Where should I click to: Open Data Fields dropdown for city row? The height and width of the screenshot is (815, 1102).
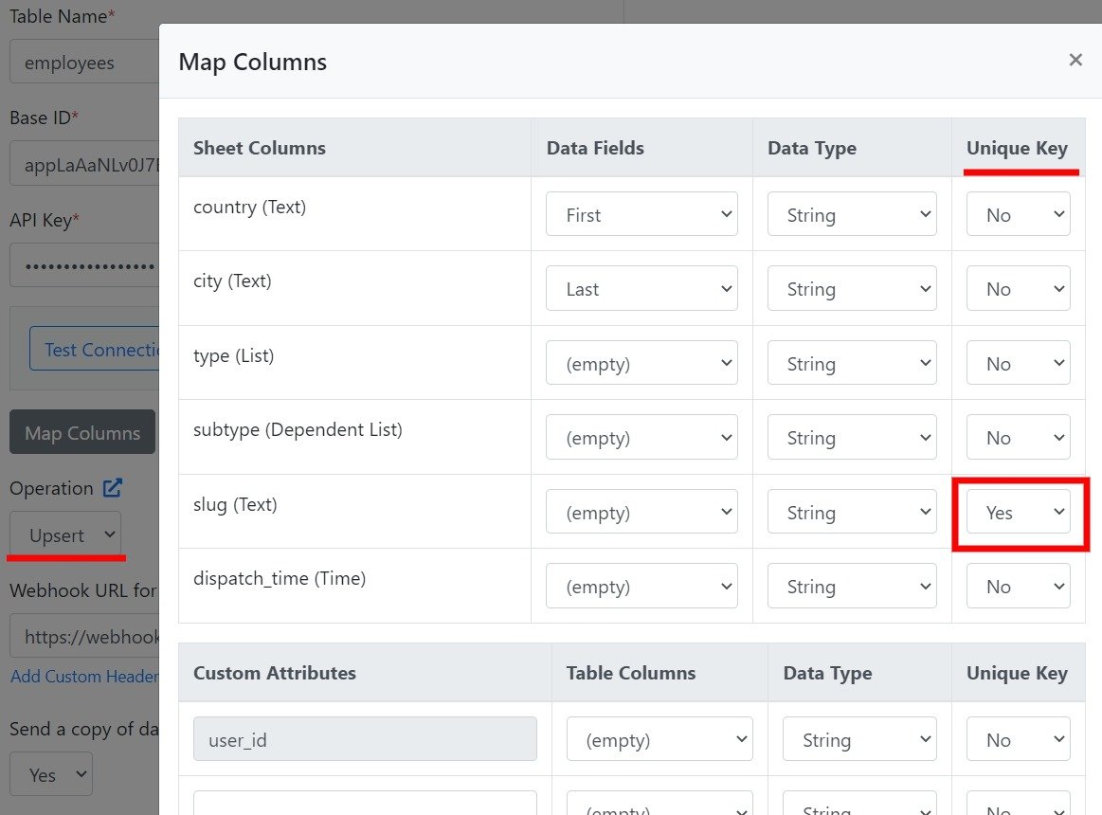tap(641, 288)
